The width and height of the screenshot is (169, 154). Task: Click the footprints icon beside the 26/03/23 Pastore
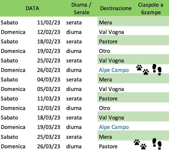point(157,144)
